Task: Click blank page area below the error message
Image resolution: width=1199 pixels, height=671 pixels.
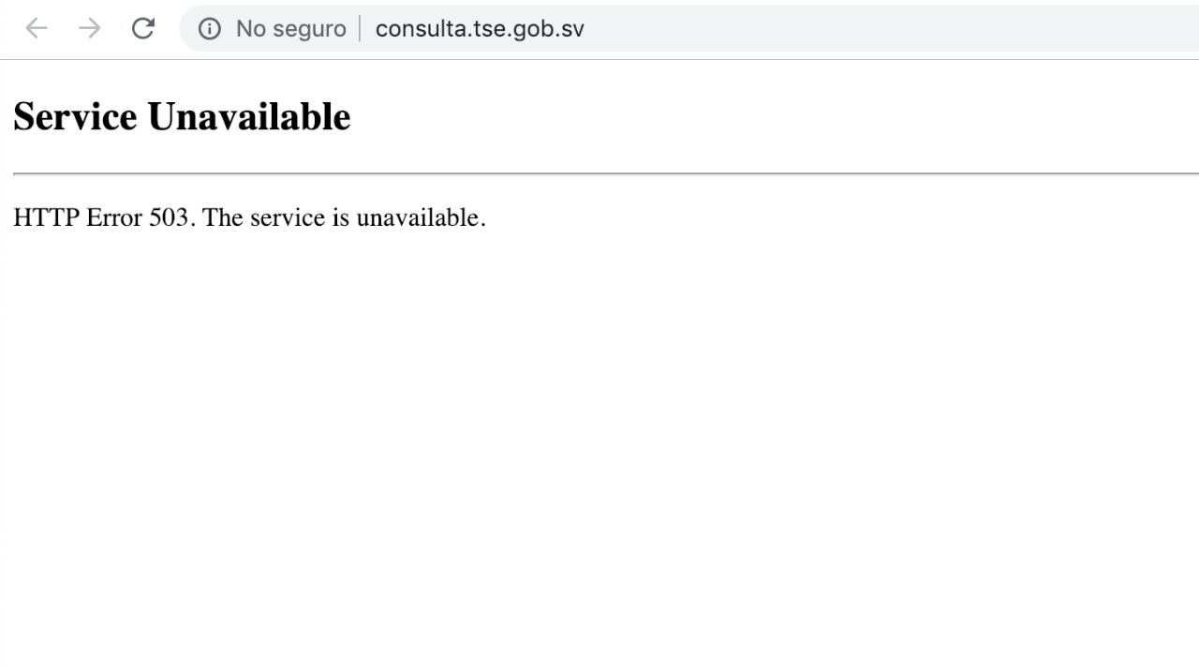Action: tap(599, 450)
